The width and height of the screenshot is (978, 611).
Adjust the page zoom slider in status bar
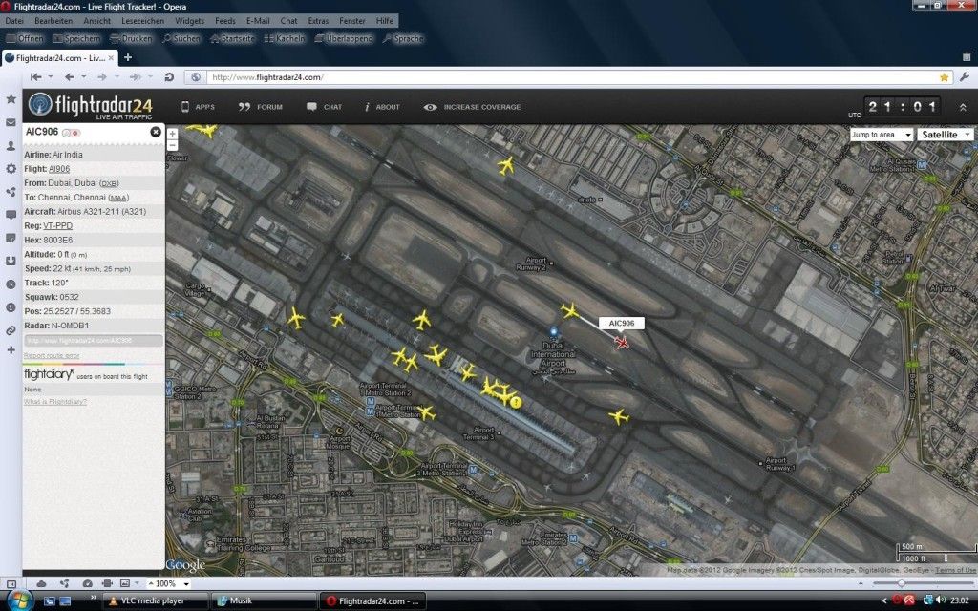(x=901, y=583)
